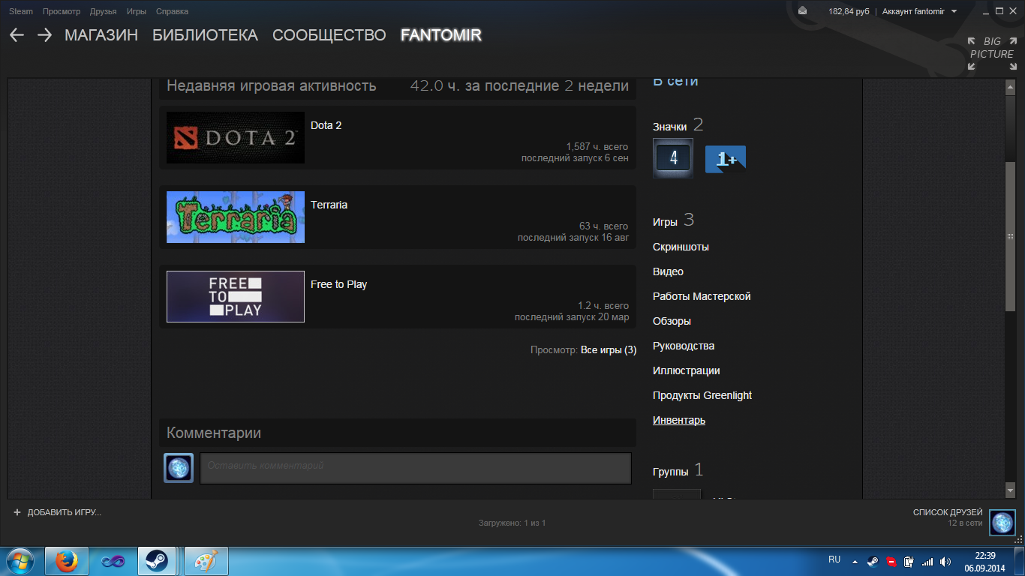Open Иллюстрации link

pyautogui.click(x=687, y=370)
